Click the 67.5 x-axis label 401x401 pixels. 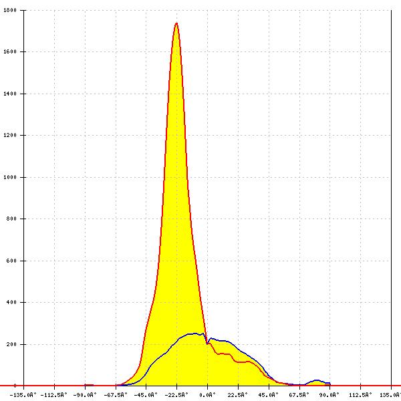coord(299,395)
